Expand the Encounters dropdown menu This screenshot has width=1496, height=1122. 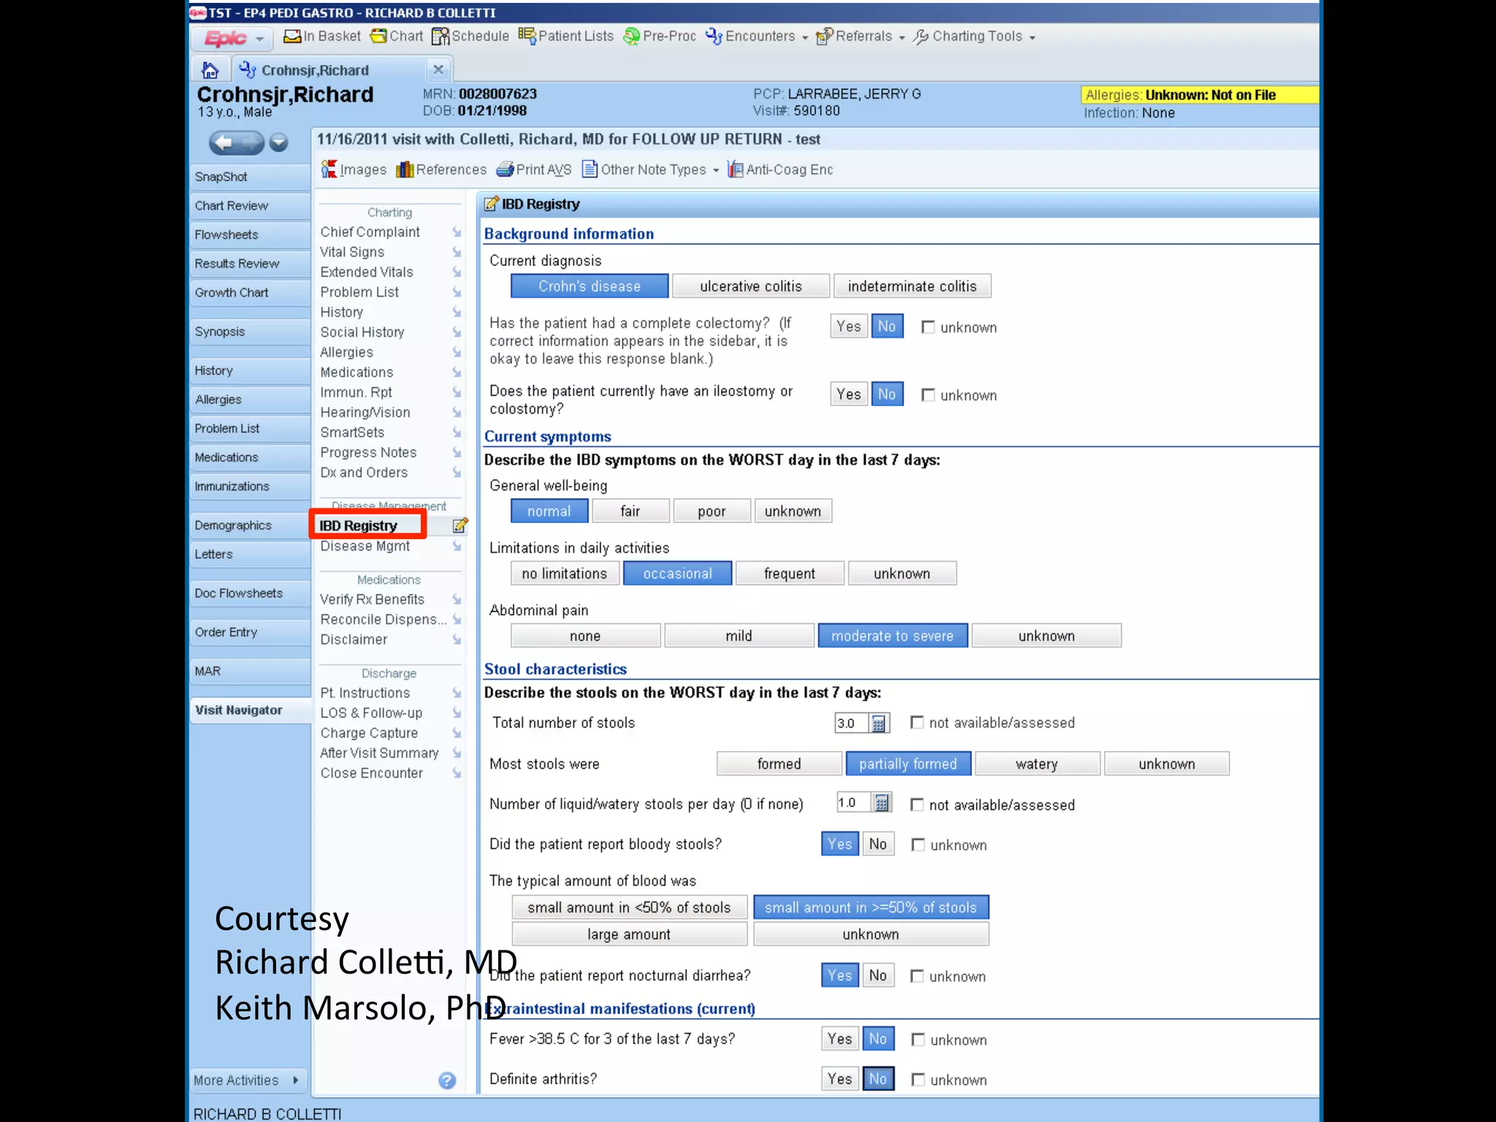(x=805, y=37)
